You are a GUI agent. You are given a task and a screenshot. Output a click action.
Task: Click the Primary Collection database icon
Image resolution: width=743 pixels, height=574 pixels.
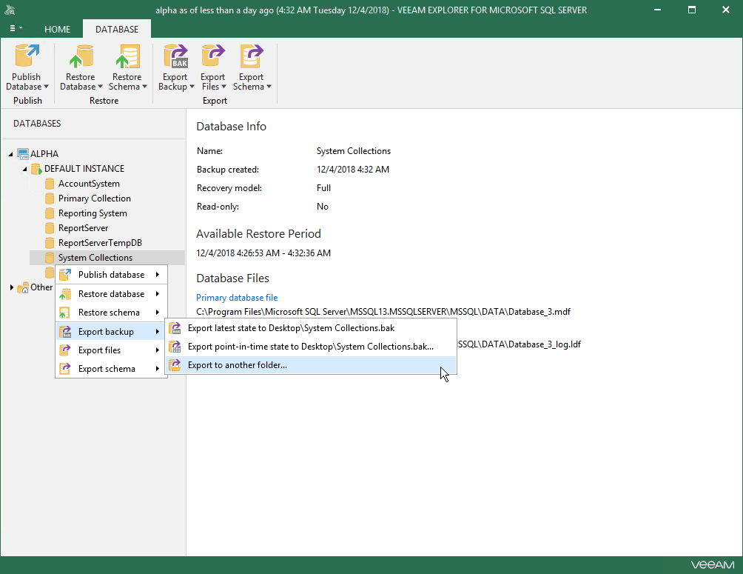50,198
